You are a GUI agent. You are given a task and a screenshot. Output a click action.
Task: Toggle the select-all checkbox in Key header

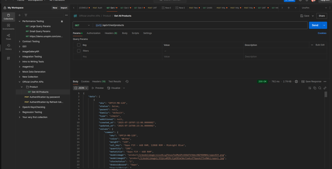tap(79, 45)
